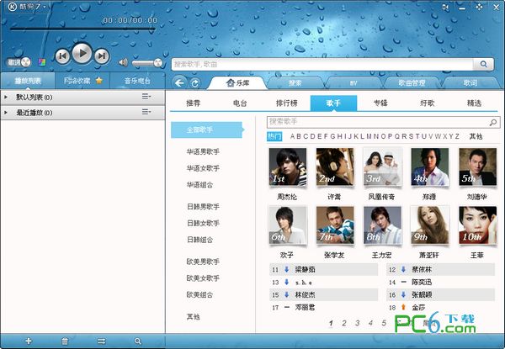Mute audio using the speaker icon
This screenshot has height=349, width=505.
123,62
